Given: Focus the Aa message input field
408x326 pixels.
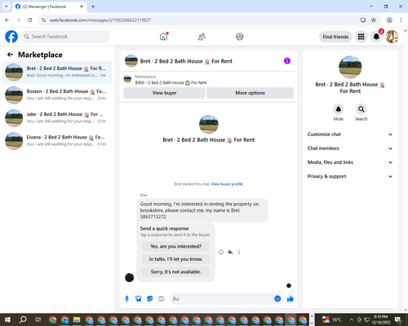Looking at the screenshot, I should point(222,299).
